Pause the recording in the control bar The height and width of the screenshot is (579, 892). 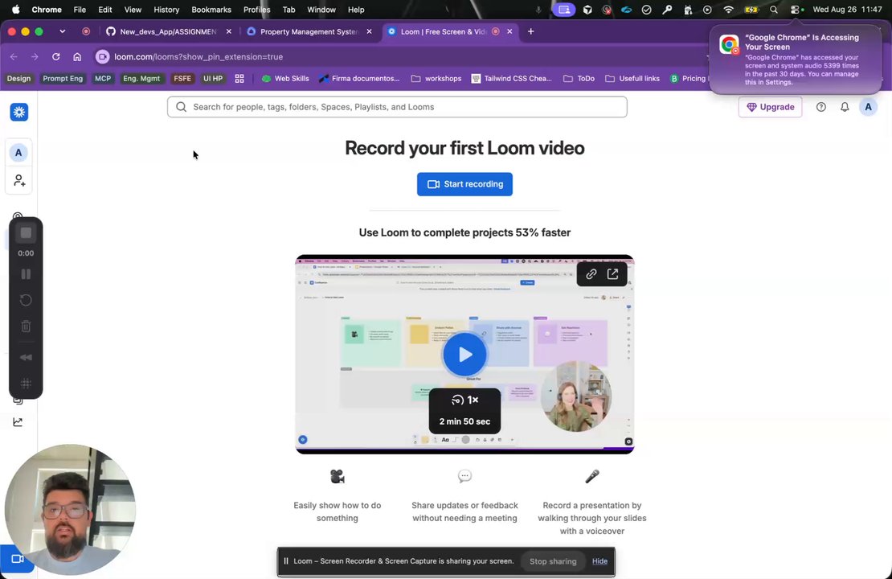[26, 274]
